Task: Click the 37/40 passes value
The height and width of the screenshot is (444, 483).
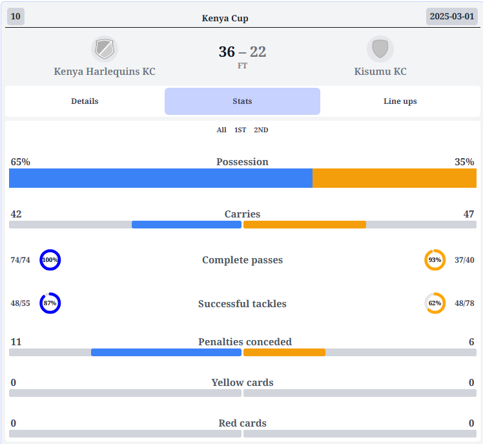Action: [x=464, y=260]
